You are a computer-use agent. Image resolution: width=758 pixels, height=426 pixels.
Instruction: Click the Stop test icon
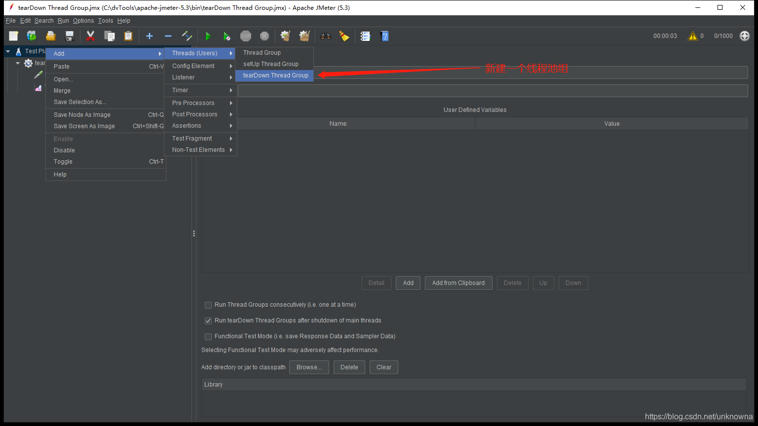click(246, 36)
